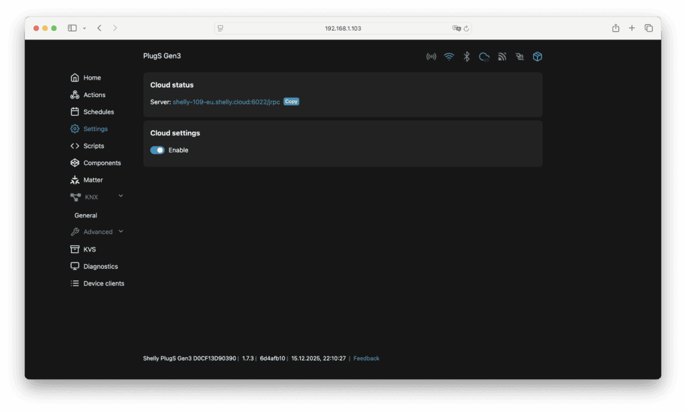This screenshot has height=412, width=686.
Task: Click the Wi-Fi status icon
Action: 449,57
